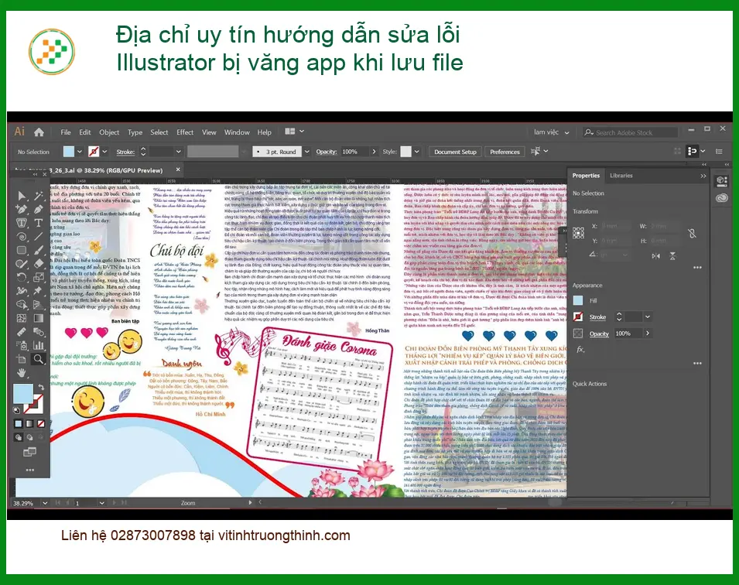Open Stroke panel link in Properties

[597, 317]
